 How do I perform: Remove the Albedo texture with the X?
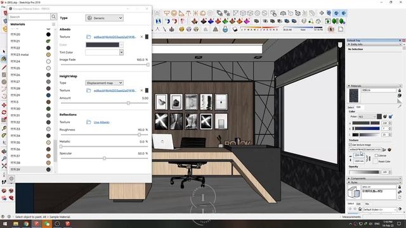141,37
